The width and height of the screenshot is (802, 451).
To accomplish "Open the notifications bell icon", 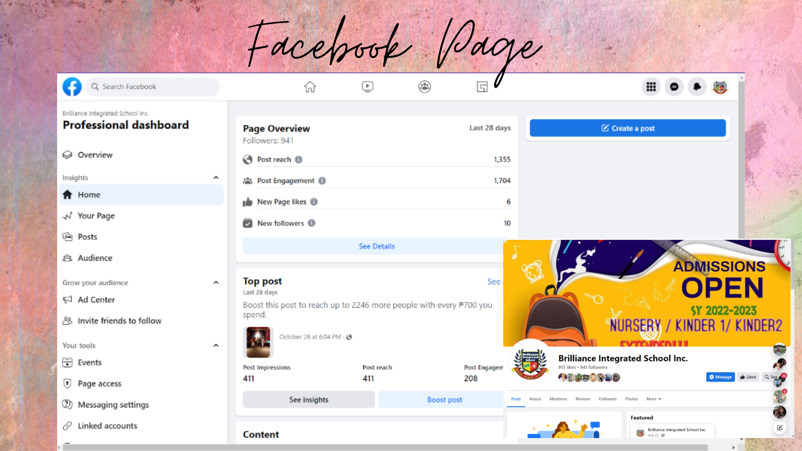I will 697,87.
